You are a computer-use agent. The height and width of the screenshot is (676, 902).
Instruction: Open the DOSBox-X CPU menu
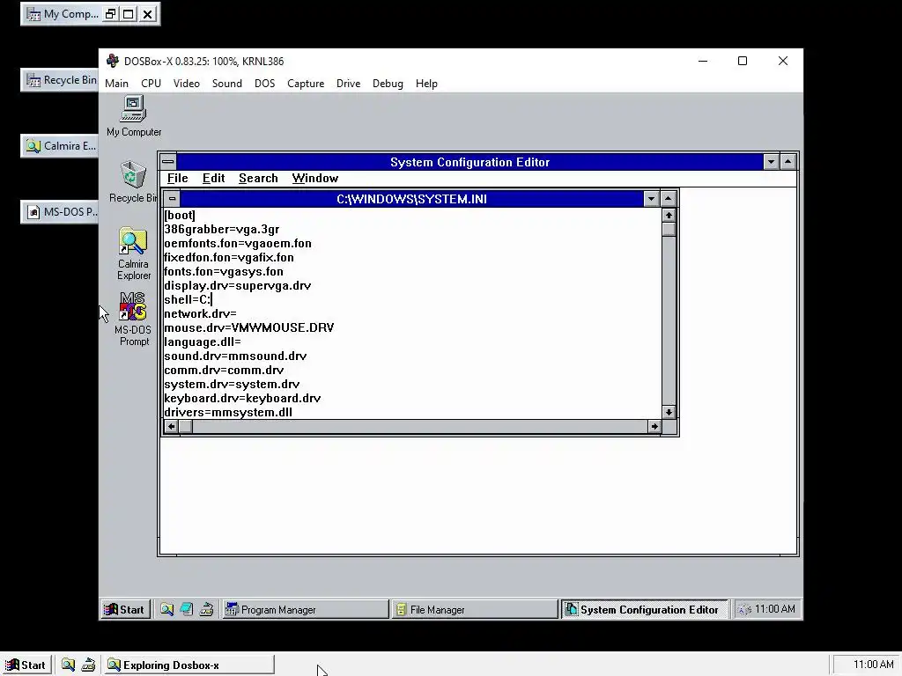click(x=151, y=84)
